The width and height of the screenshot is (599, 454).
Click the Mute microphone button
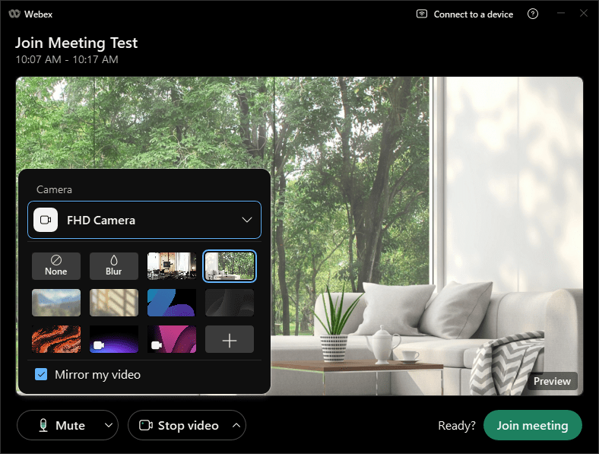(61, 425)
